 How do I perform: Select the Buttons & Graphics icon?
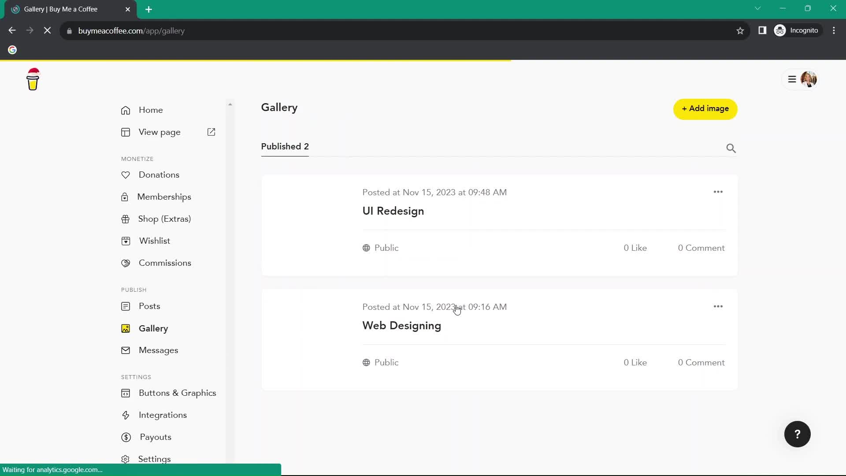(x=126, y=393)
